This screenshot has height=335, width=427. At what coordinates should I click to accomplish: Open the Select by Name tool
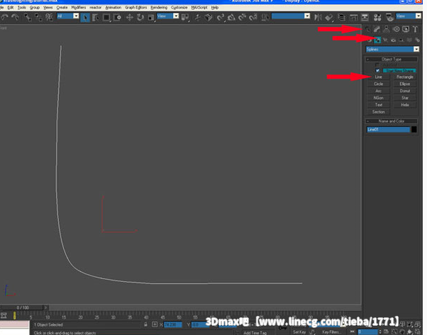(95, 18)
